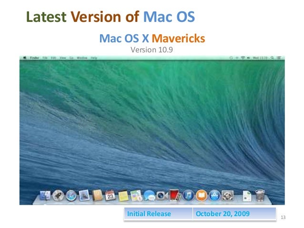Click the 'Initial Release' table cell
Screen dimensions: 304x228
[x=158, y=214]
